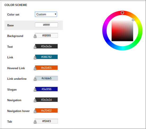This screenshot has width=146, height=129.
Task: Toggle the lock icon for Link
Action: click(35, 58)
